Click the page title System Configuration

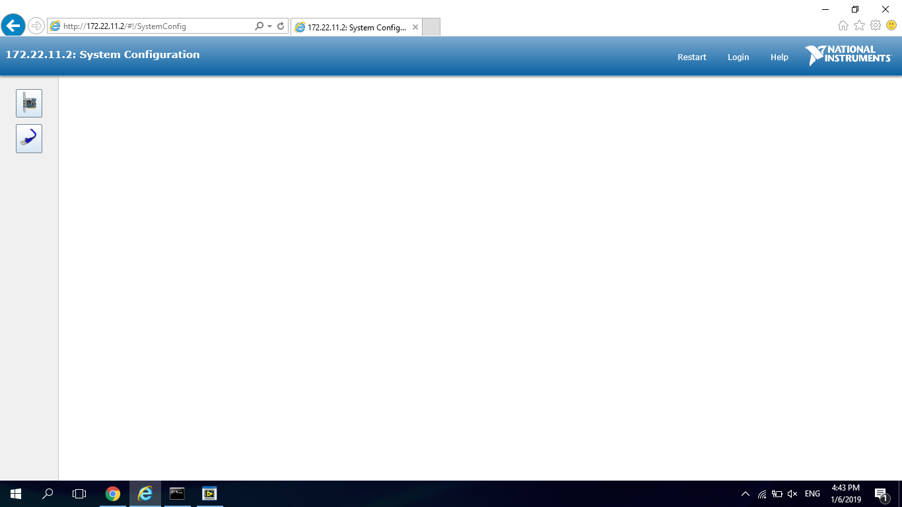[x=102, y=55]
